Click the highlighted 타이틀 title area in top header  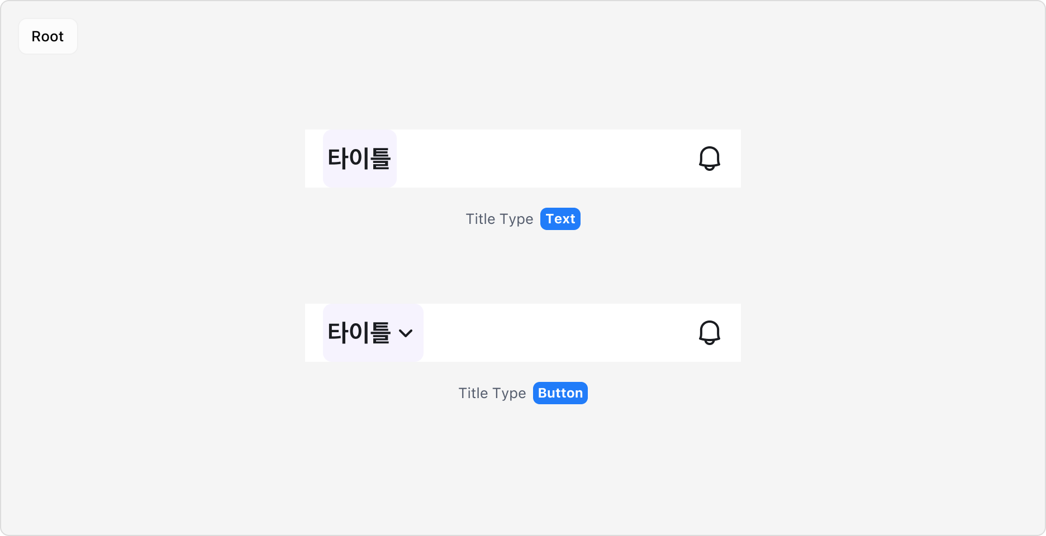(359, 158)
